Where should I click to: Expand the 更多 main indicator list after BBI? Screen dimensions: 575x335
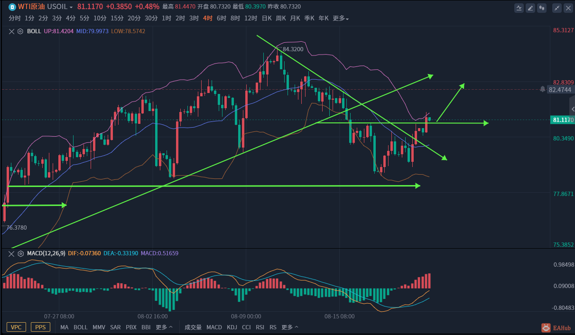pos(164,327)
